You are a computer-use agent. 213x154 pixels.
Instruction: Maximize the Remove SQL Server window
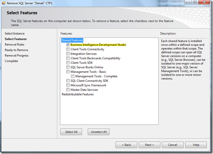point(195,2)
